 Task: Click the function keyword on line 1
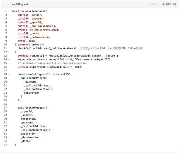click(18, 11)
